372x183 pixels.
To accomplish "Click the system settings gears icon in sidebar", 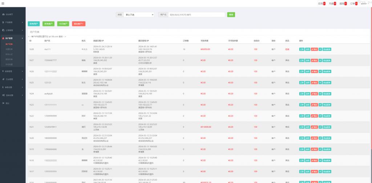I will pyautogui.click(x=4, y=95).
